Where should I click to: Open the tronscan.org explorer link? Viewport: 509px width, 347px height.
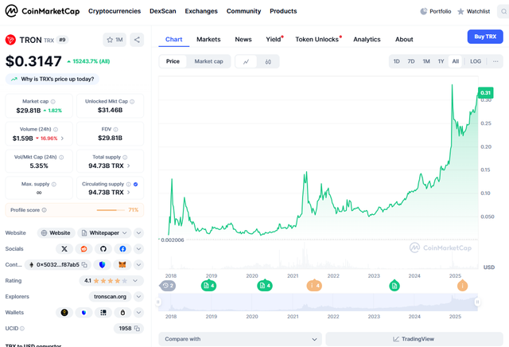click(110, 297)
